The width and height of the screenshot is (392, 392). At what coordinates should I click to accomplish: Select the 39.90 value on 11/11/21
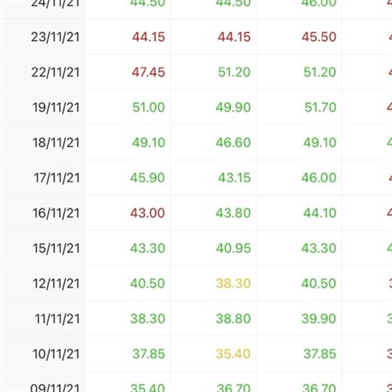tap(319, 319)
